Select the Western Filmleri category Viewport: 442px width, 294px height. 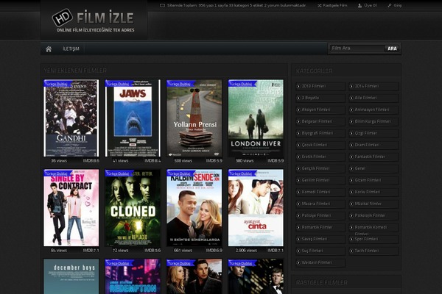(320, 263)
